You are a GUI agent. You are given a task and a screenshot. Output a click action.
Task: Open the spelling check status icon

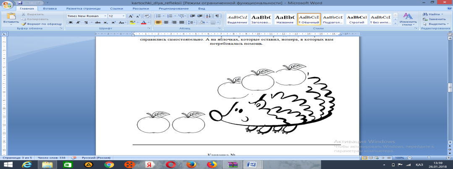click(73, 158)
